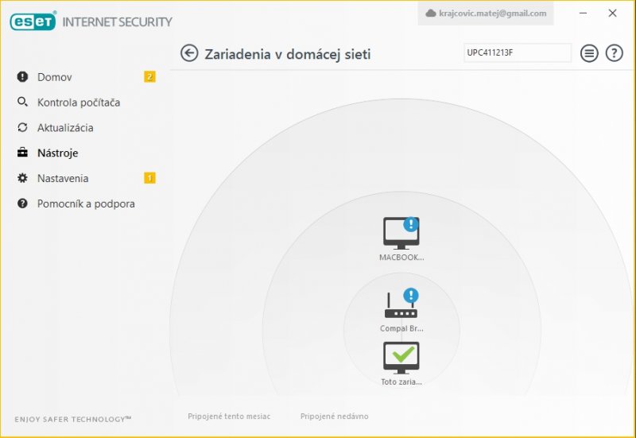The image size is (636, 438).
Task: Click the Domov notification badge
Action: pyautogui.click(x=149, y=77)
